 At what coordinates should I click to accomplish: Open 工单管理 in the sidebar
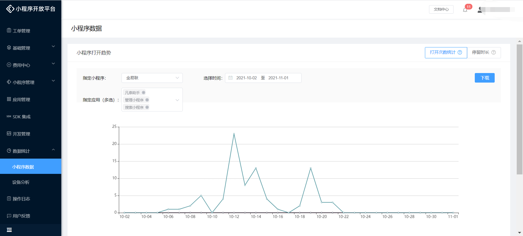pos(21,31)
